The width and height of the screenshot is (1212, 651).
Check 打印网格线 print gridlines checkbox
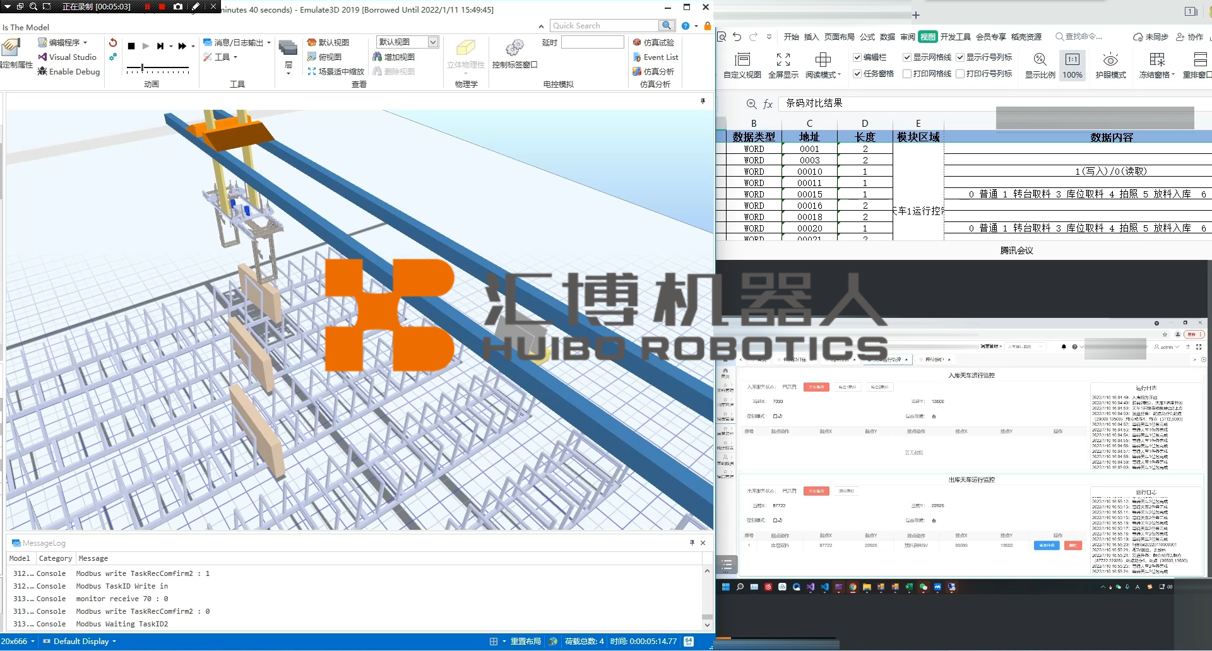907,74
